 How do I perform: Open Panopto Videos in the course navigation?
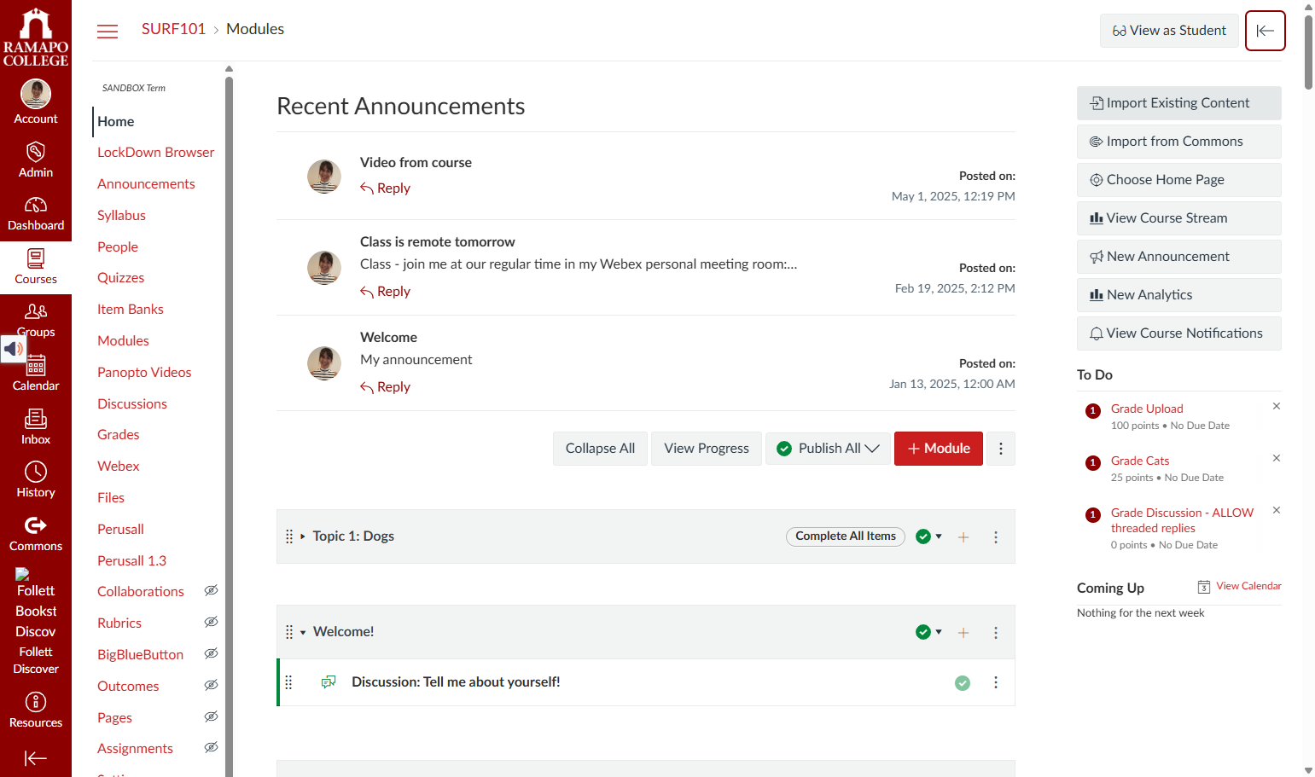click(x=144, y=372)
